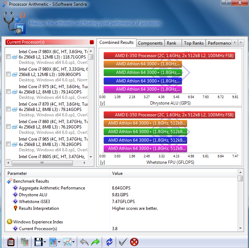249x248 pixels.
Task: Tick the Core i7 975 checkbox
Action: click(8, 92)
